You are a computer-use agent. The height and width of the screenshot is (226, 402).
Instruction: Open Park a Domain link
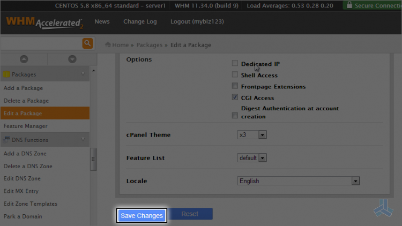(x=23, y=216)
